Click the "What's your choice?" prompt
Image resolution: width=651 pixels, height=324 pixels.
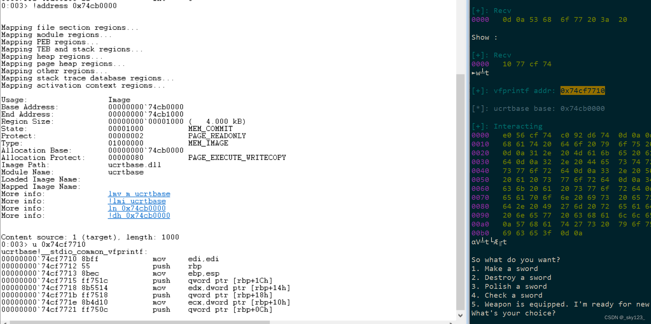pyautogui.click(x=513, y=313)
